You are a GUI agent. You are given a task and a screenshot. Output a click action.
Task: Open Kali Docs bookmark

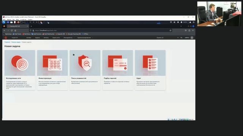coord(26,34)
